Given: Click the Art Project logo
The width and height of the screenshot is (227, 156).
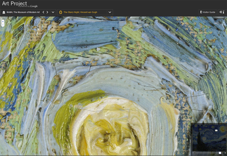Looking at the screenshot, I should 20,4.
